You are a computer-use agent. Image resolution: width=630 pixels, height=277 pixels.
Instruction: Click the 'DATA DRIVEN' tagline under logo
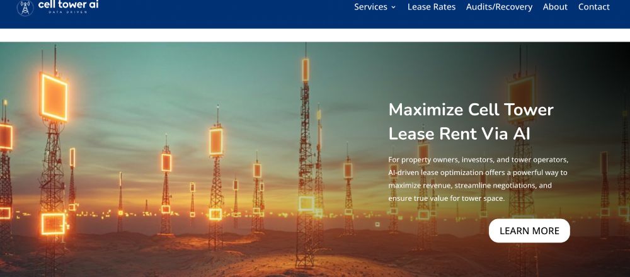tap(67, 12)
